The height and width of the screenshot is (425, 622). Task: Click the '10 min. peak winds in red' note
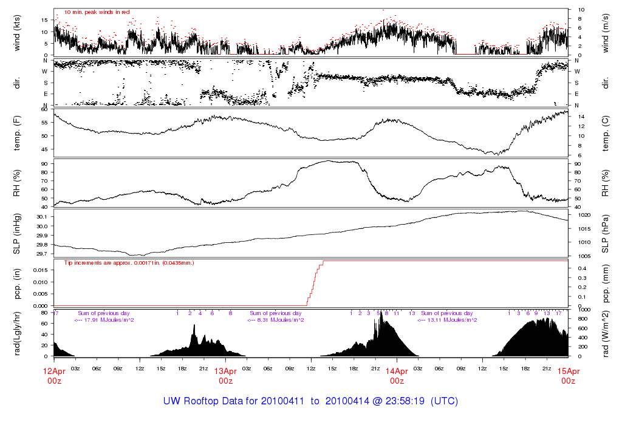pos(97,12)
